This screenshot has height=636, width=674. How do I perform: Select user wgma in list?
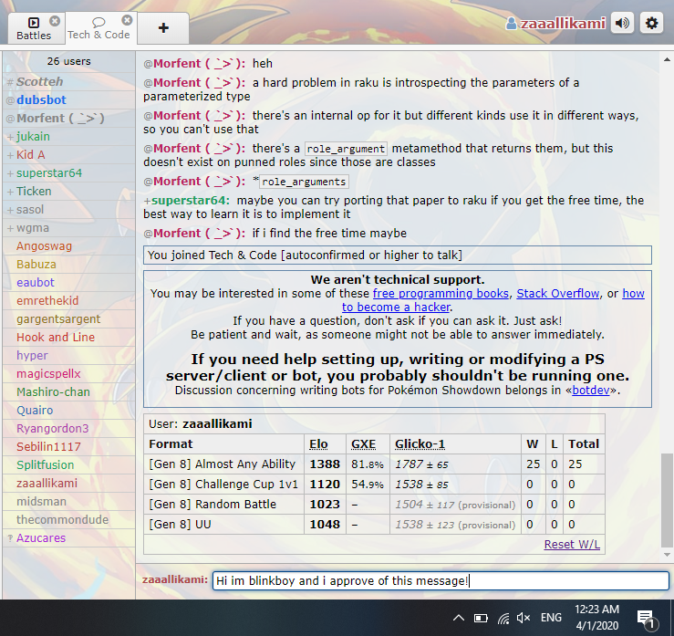pyautogui.click(x=68, y=228)
